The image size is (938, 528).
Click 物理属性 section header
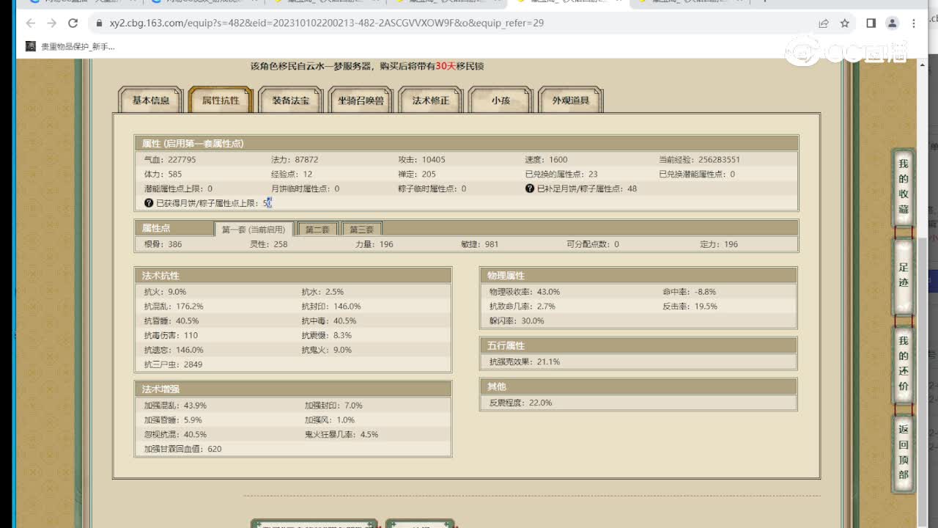(638, 275)
